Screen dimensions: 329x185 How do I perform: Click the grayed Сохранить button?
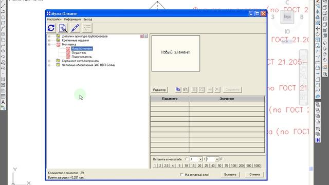pos(232,90)
